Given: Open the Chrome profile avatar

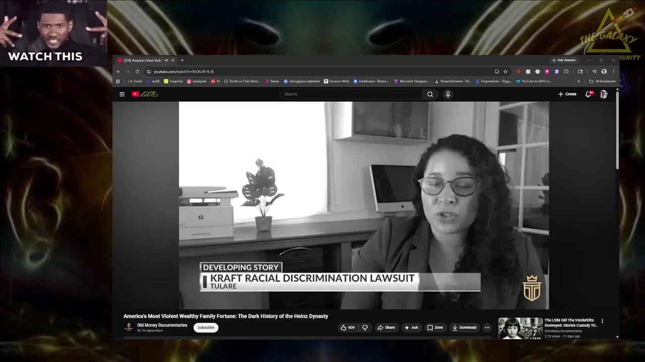Looking at the screenshot, I should (x=604, y=71).
